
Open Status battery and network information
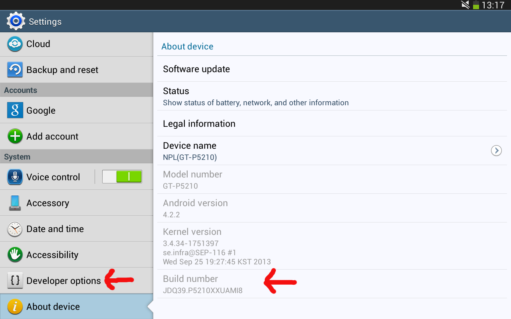point(332,96)
